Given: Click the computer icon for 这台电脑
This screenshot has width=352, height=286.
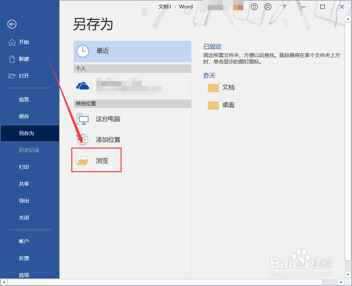Looking at the screenshot, I should [82, 119].
